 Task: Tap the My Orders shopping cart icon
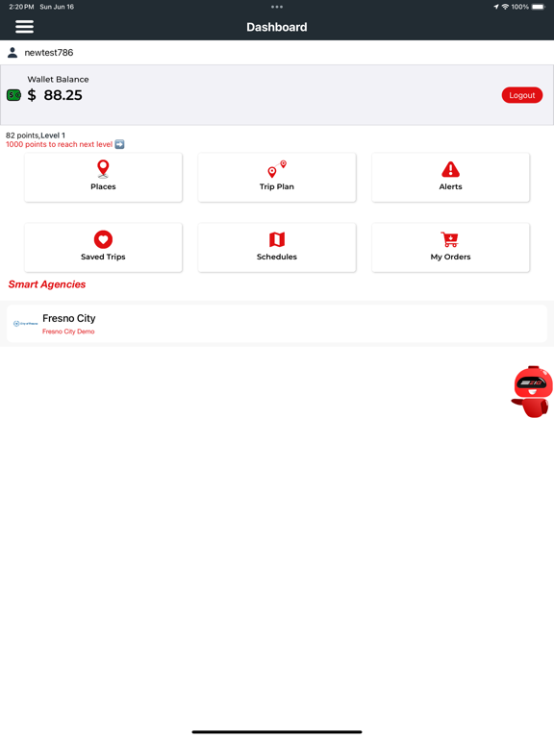(x=450, y=239)
